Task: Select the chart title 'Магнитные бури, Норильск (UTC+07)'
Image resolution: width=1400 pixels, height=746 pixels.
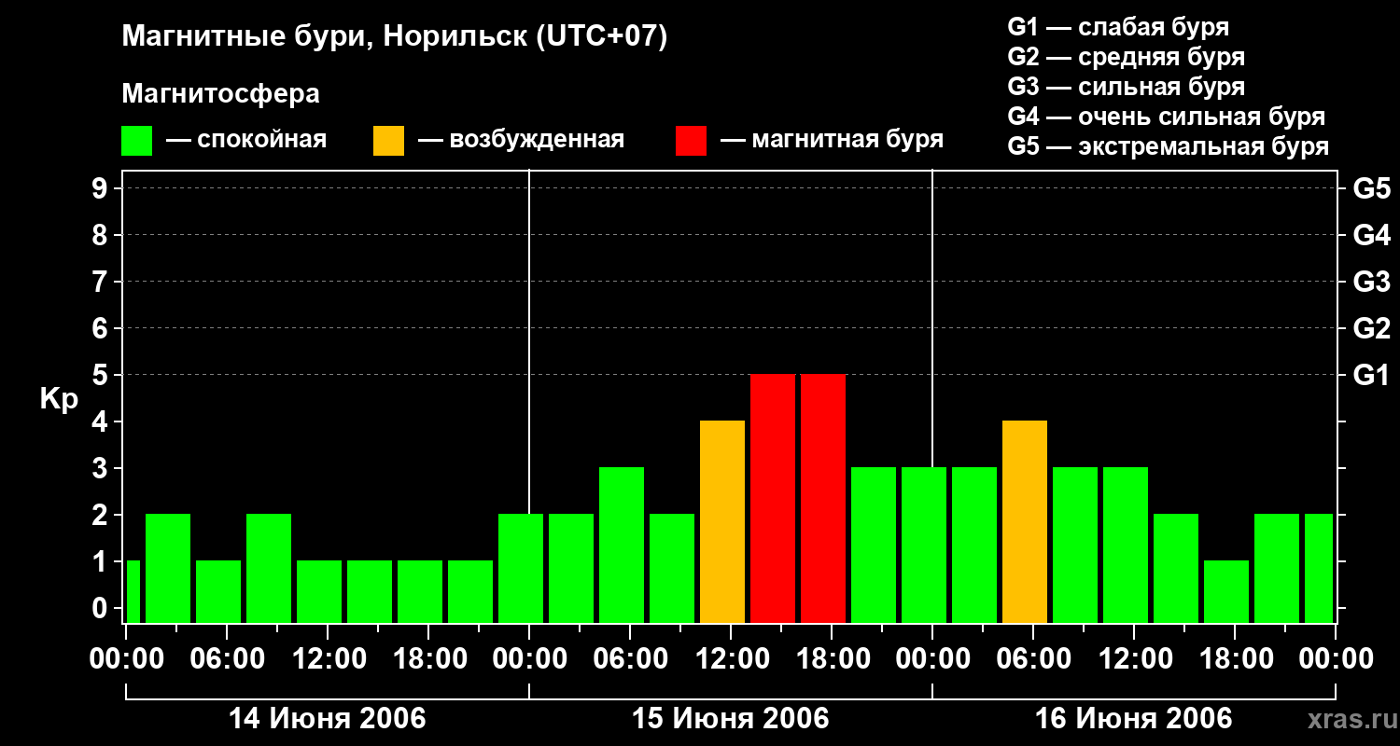Action: (x=395, y=37)
